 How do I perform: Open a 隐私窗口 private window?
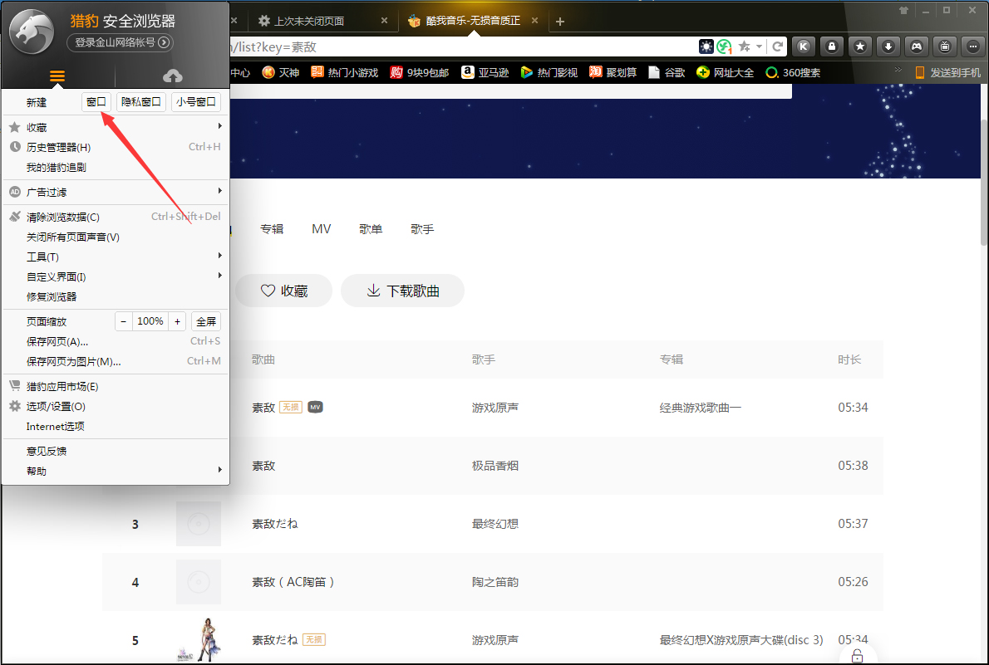(140, 101)
